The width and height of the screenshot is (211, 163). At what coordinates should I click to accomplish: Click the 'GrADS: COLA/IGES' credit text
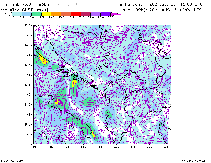pyautogui.click(x=12, y=161)
